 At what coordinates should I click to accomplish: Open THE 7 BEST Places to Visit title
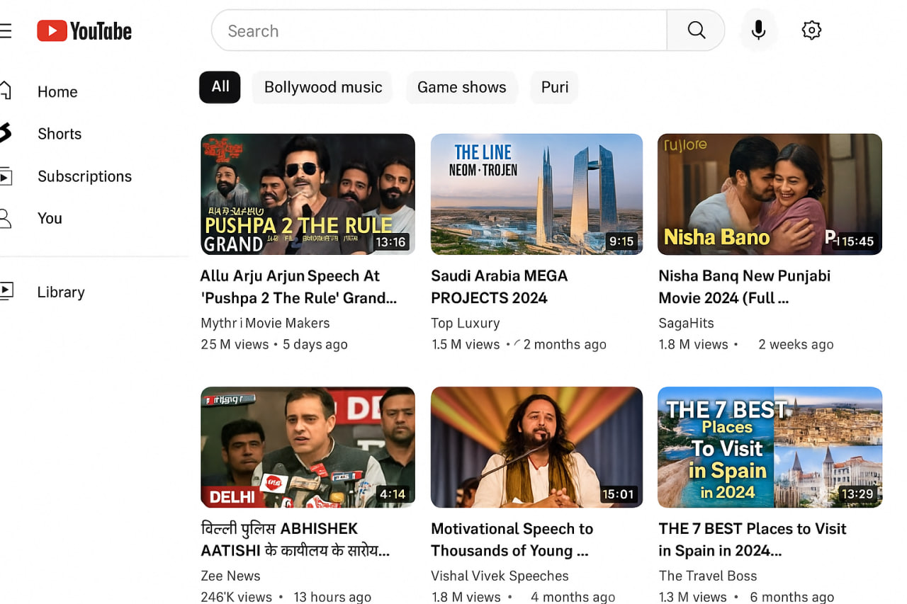point(752,540)
